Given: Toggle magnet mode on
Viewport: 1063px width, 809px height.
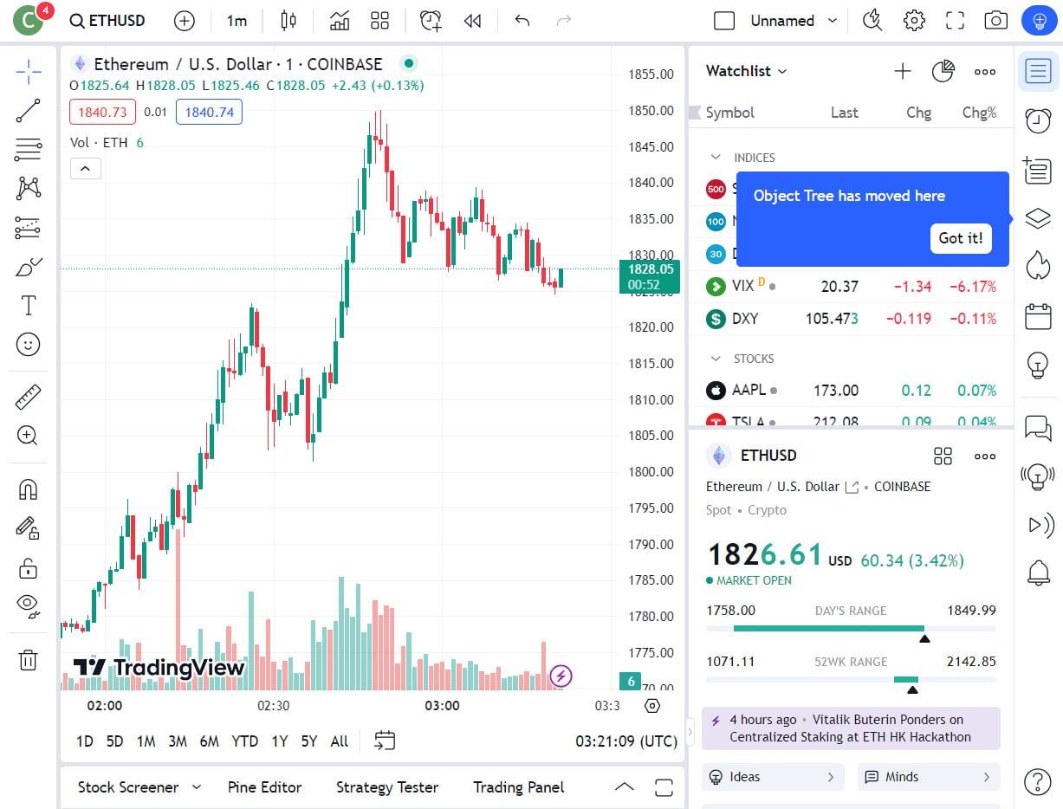Looking at the screenshot, I should pos(28,490).
